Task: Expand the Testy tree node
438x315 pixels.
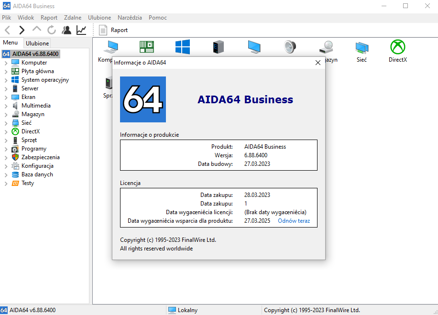Action: coord(6,184)
